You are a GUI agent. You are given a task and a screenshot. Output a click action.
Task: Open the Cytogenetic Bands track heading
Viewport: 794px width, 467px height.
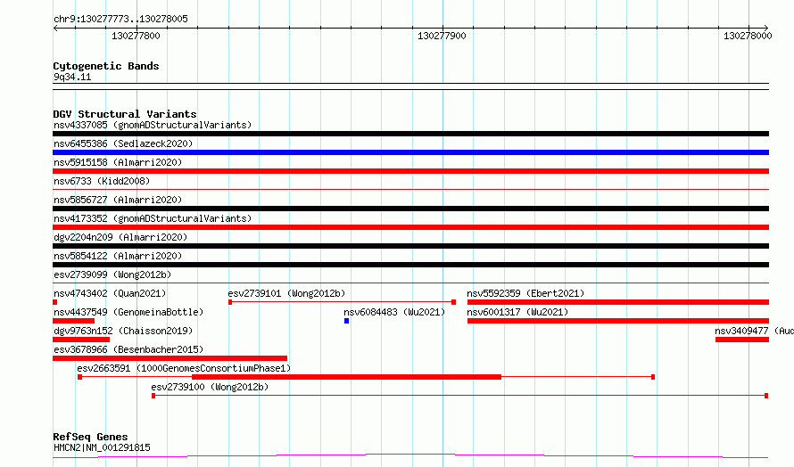point(106,66)
